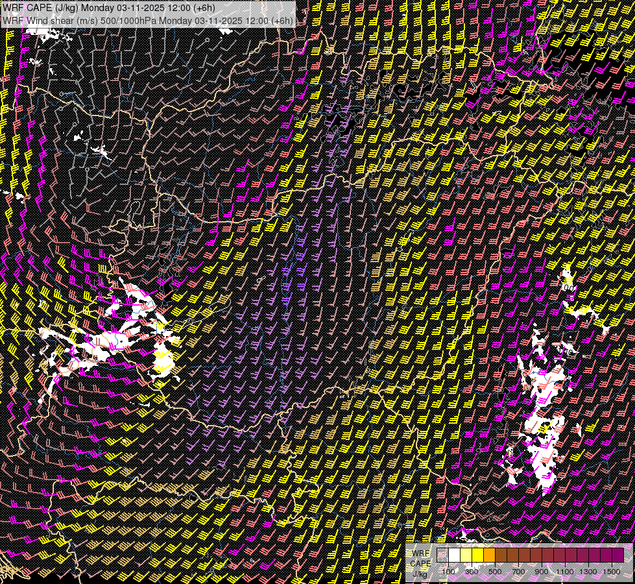Screen dimensions: 635x584
Task: Pick the bright yellow legend swatch
Action: click(x=478, y=555)
